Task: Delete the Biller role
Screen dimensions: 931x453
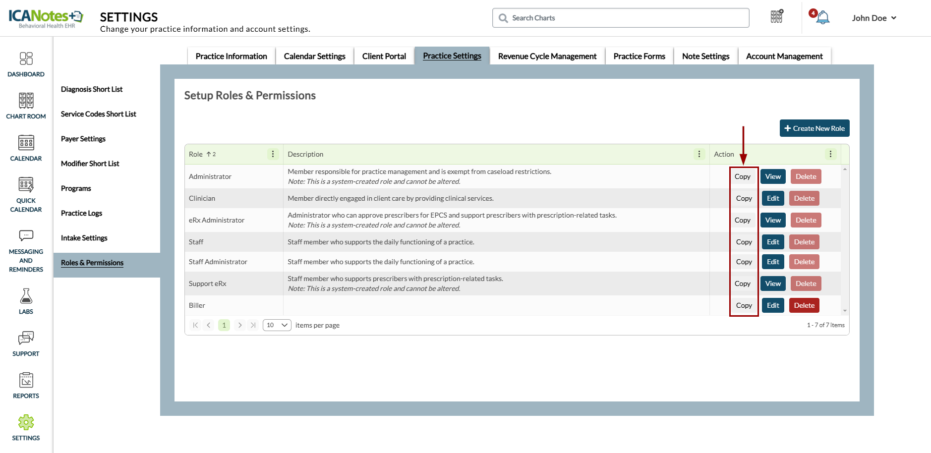Action: tap(804, 305)
